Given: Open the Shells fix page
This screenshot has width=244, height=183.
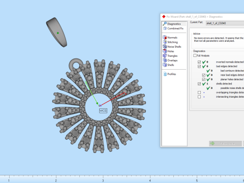Looking at the screenshot, I should tap(170, 65).
